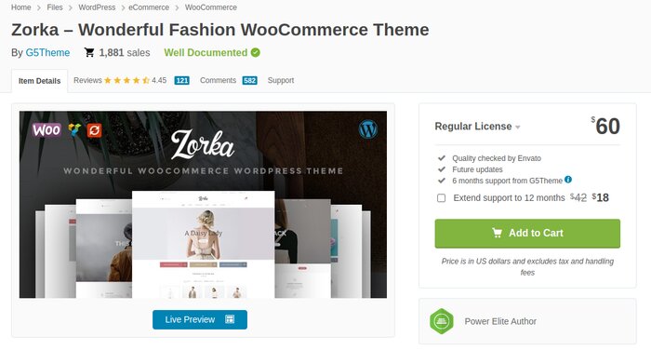The image size is (651, 350).
Task: Navigate to WooCommerce breadcrumb link
Action: tap(211, 7)
